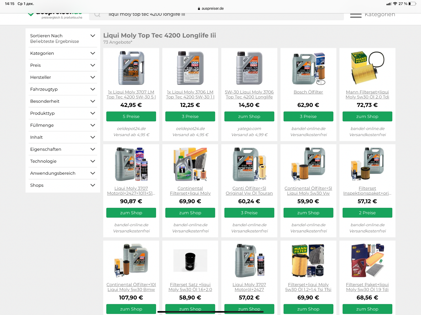Open 2 Preise for Filterset Inspektionspaket

(367, 213)
